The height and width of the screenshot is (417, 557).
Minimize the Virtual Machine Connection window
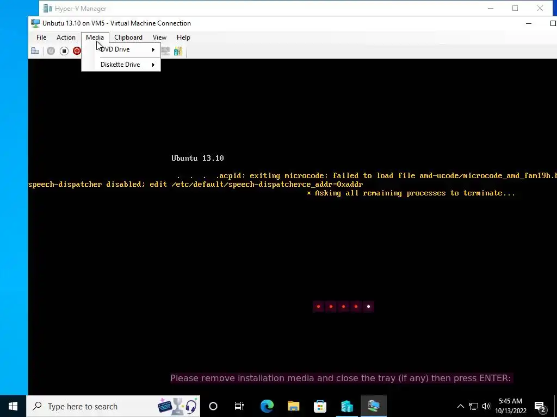click(529, 23)
